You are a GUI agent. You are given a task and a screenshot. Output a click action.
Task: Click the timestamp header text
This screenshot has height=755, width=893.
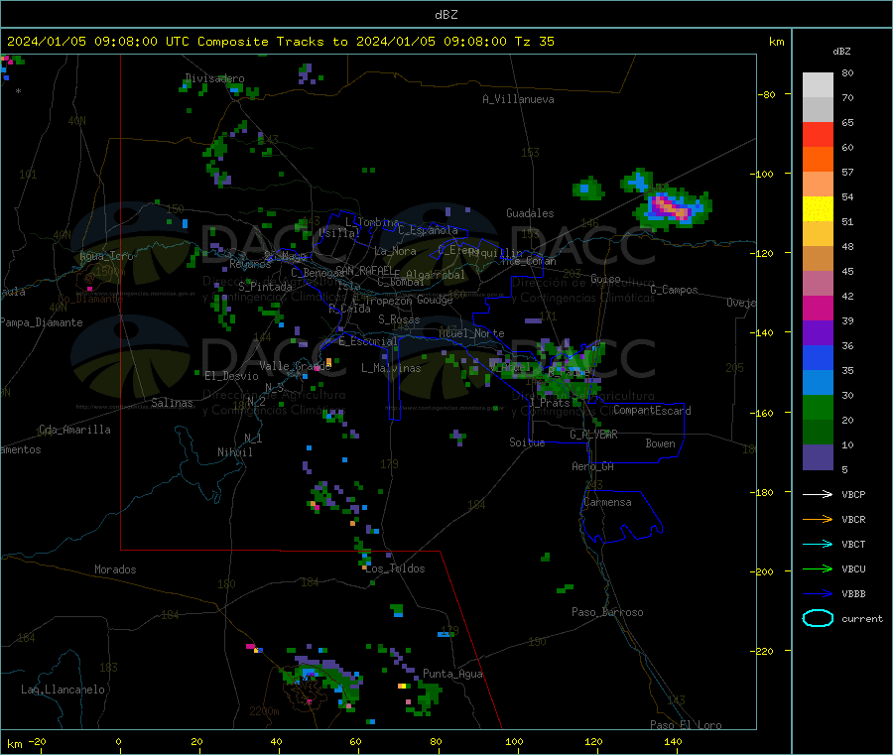click(x=280, y=42)
